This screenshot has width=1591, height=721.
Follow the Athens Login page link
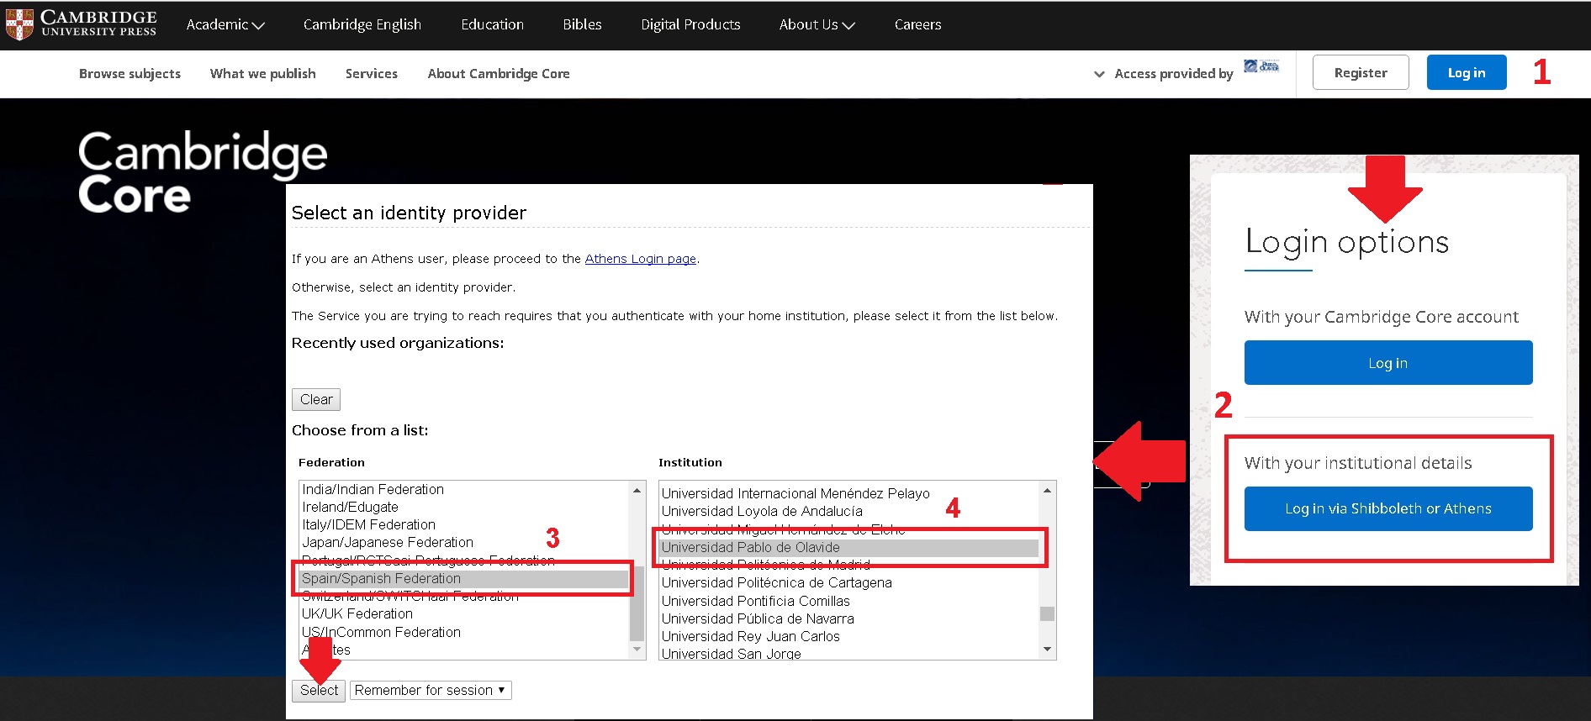click(641, 259)
